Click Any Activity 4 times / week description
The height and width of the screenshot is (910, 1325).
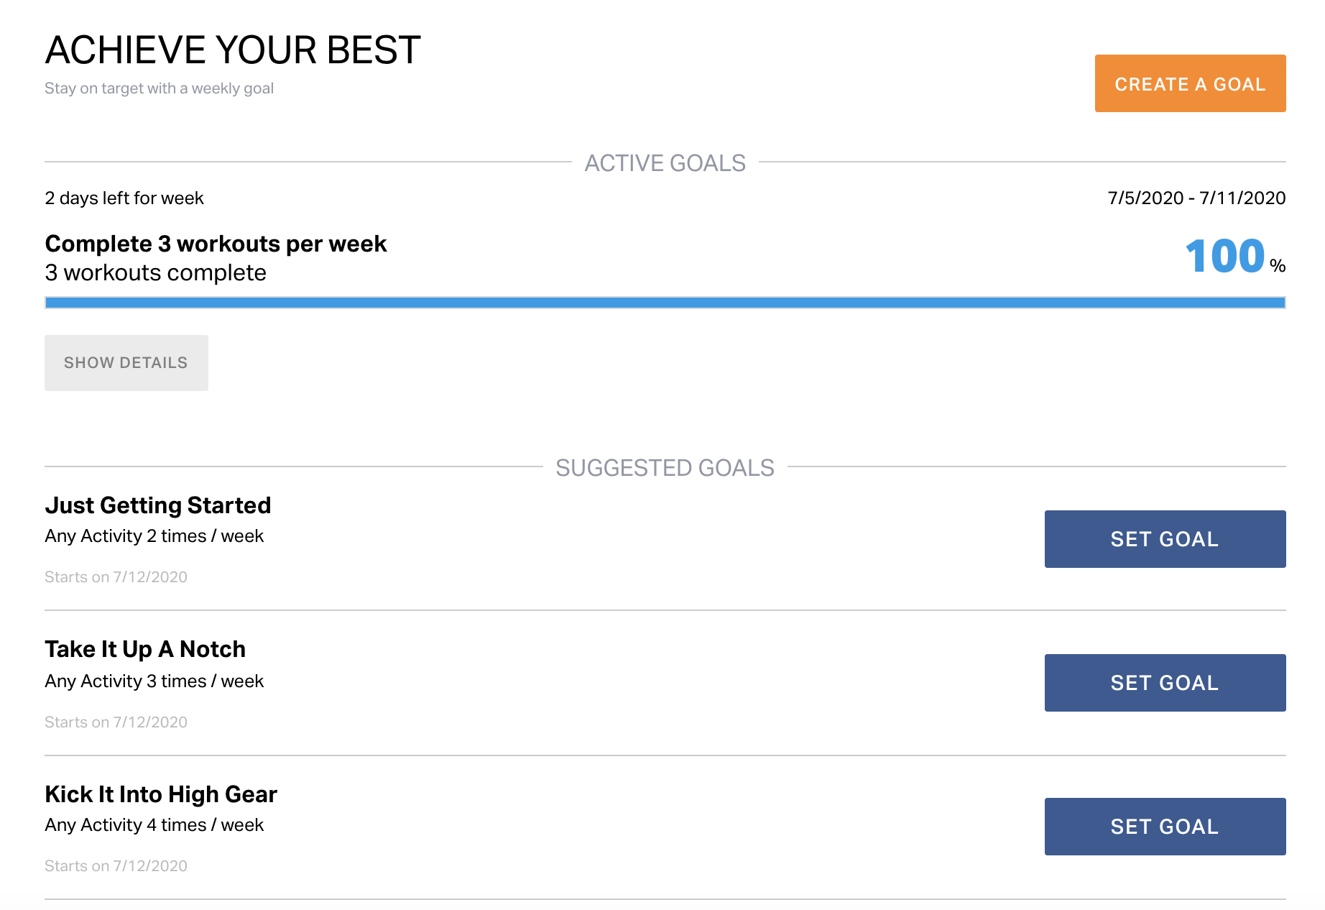point(154,825)
